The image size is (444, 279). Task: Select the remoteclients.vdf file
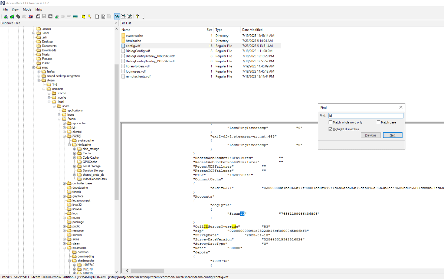(138, 77)
